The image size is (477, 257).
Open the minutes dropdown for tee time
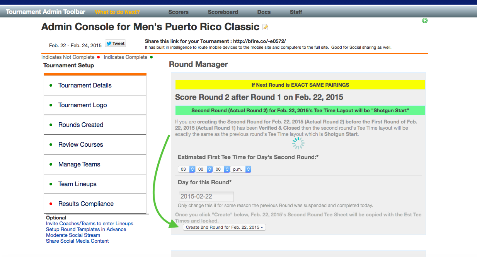(x=204, y=169)
